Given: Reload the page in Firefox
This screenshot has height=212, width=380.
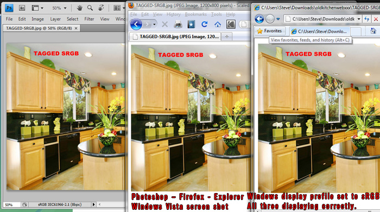Looking at the screenshot, I should (204, 24).
